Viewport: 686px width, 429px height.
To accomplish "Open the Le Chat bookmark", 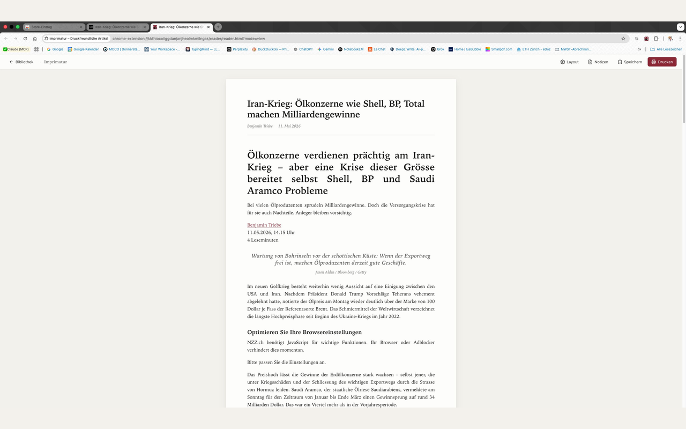I will (377, 49).
